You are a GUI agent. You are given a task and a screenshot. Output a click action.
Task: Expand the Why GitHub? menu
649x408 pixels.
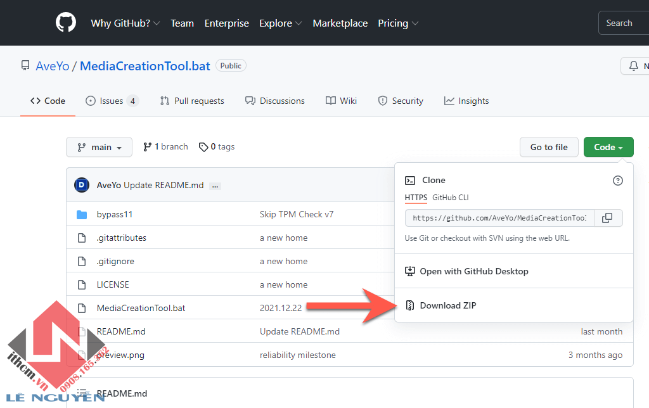[x=125, y=23]
